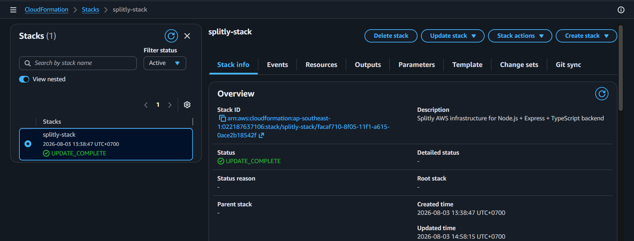Open the Active filter status dropdown

click(x=165, y=63)
